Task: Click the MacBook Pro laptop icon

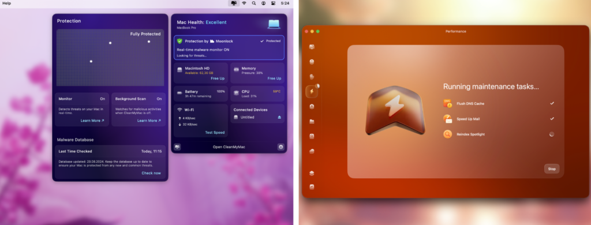Action: coord(274,24)
